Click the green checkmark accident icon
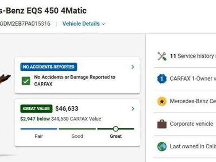216x162 pixels. tap(26, 81)
